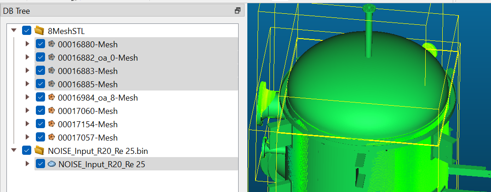The image size is (491, 192).
Task: Toggle visibility checkbox of 00016880-Mesh
Action: 40,44
